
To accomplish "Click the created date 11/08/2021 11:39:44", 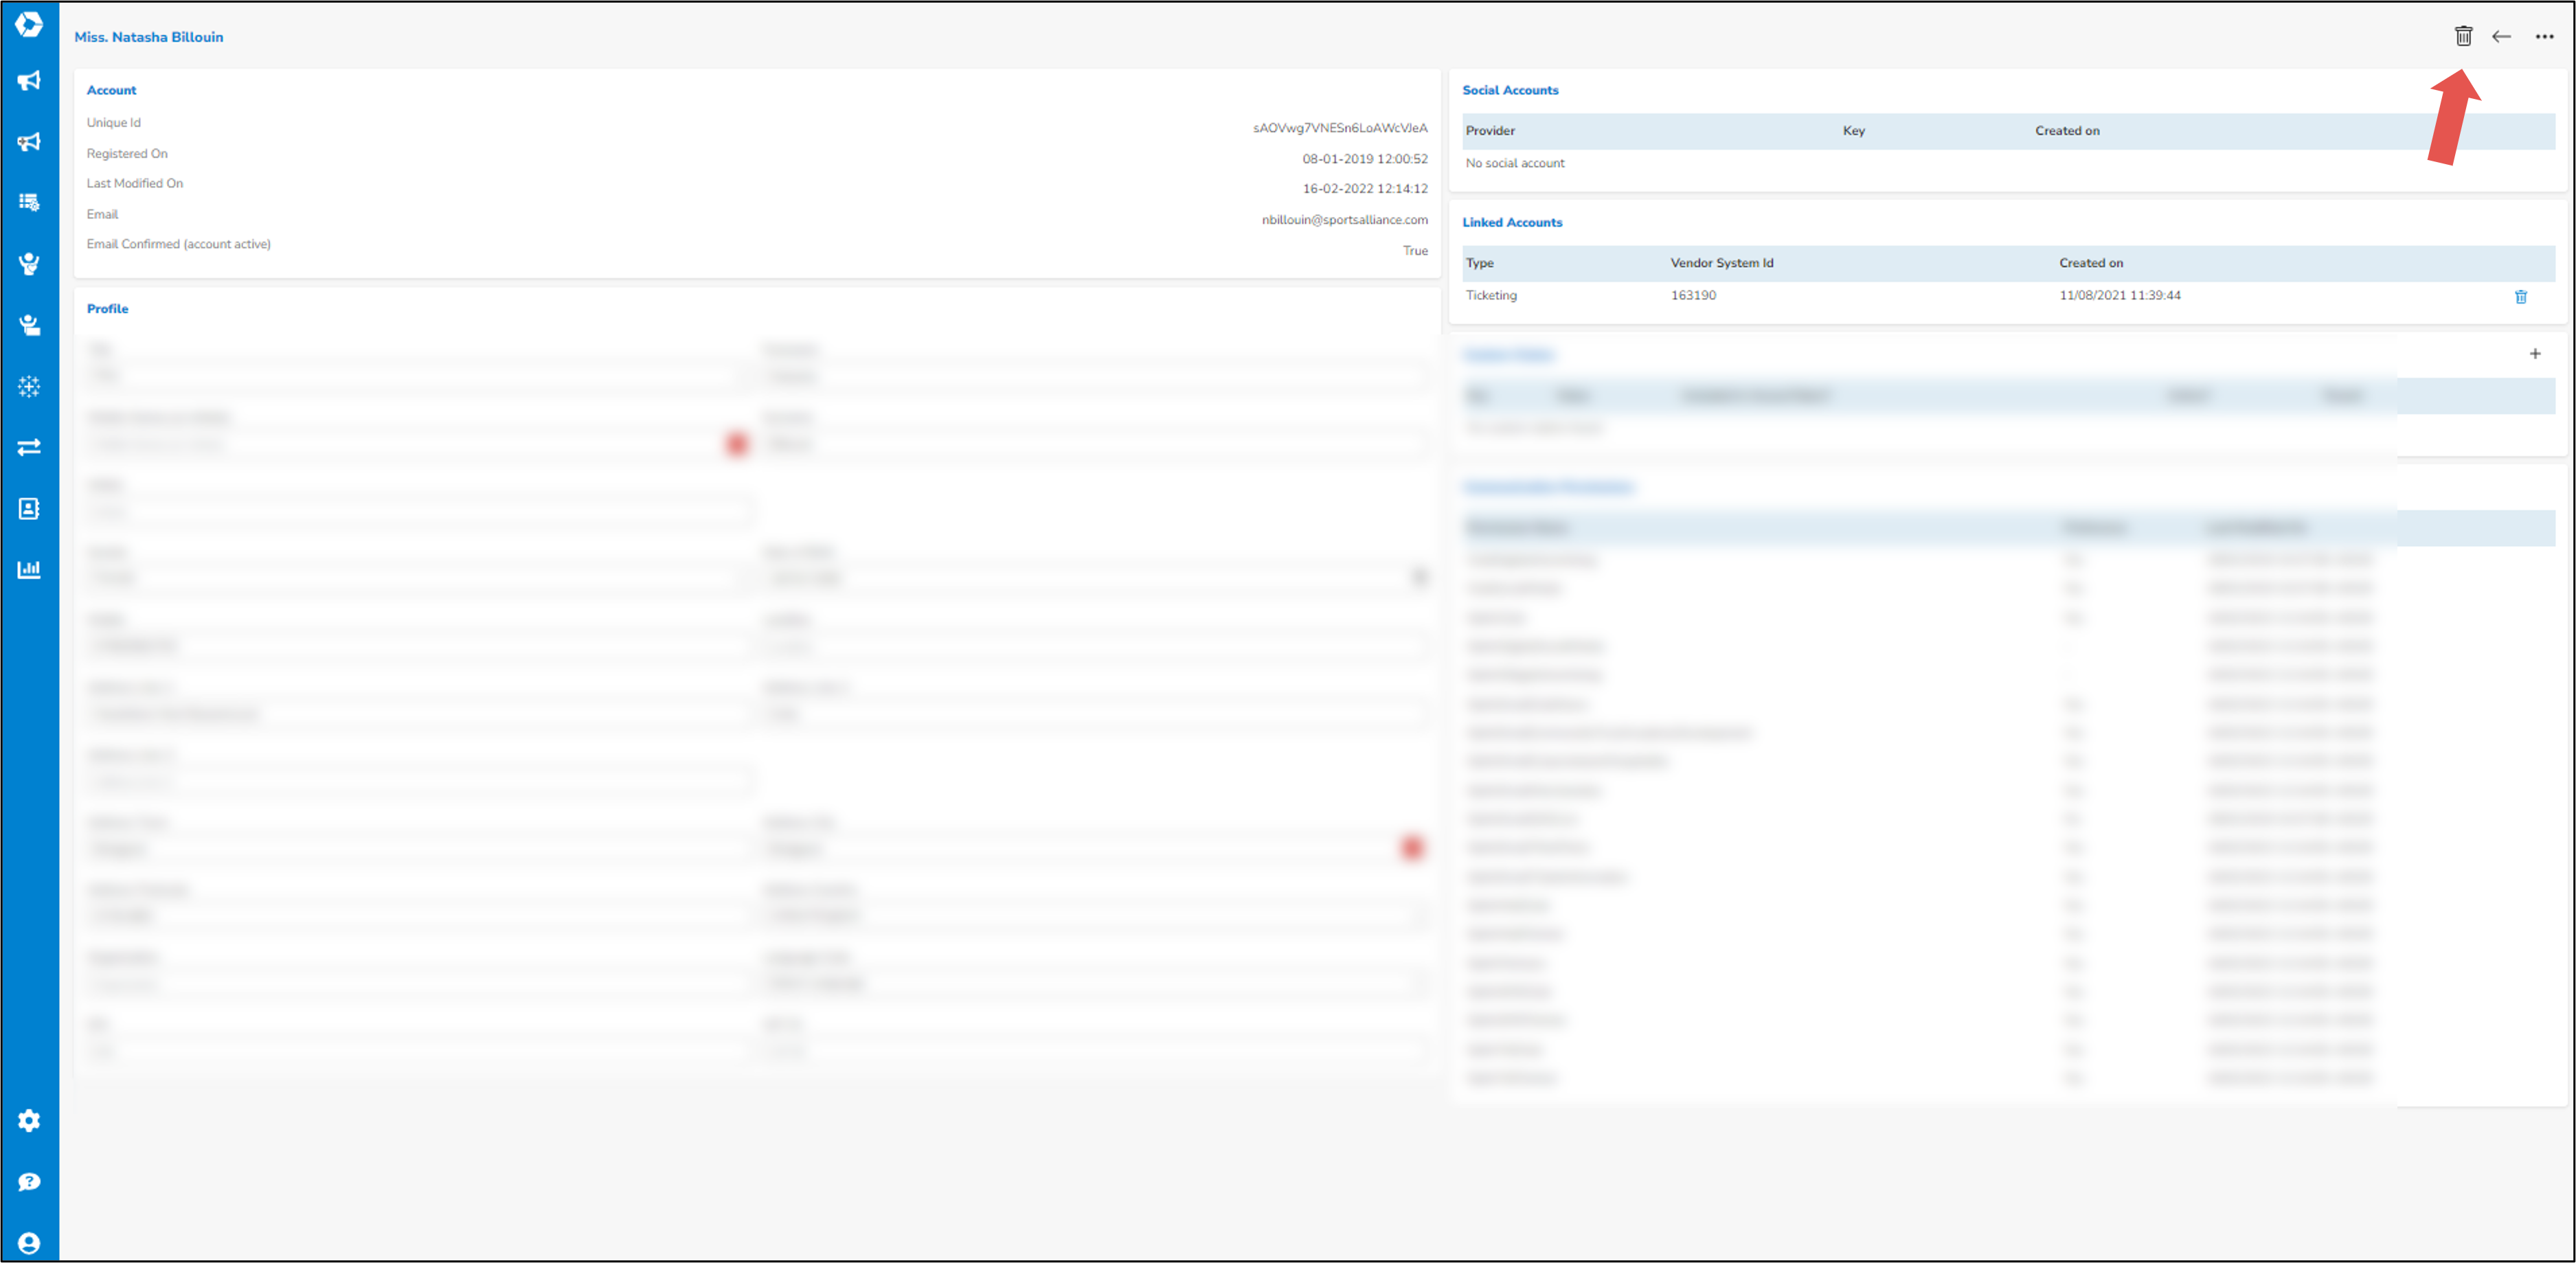I will 2119,296.
